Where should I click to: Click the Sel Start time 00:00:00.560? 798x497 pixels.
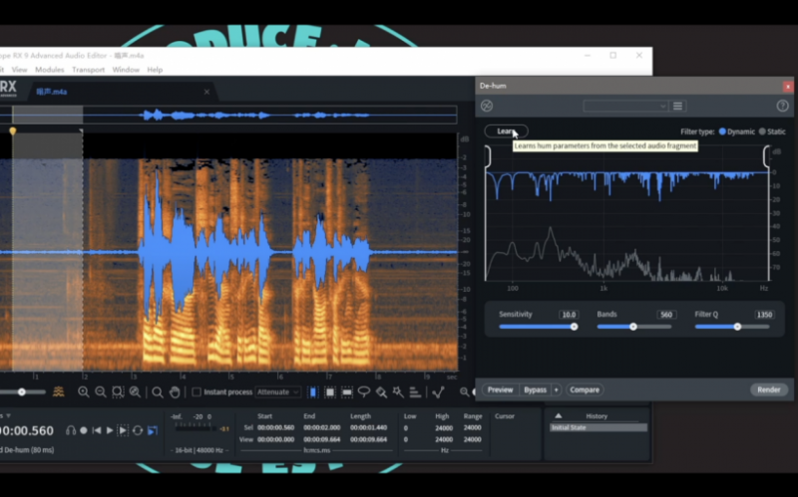click(275, 428)
